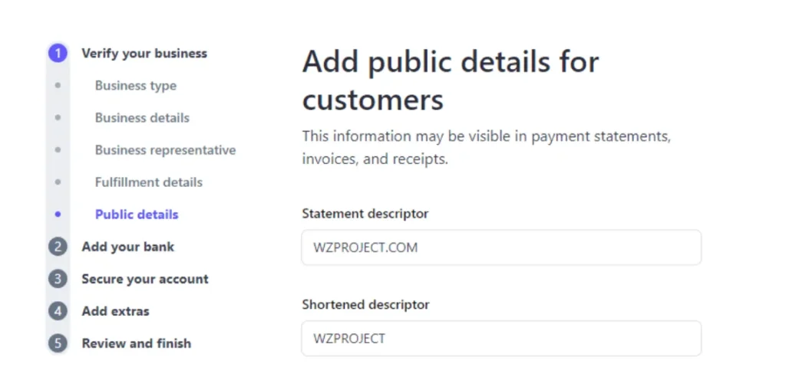The image size is (786, 377).
Task: Click the step 5 circle icon
Action: coord(58,343)
